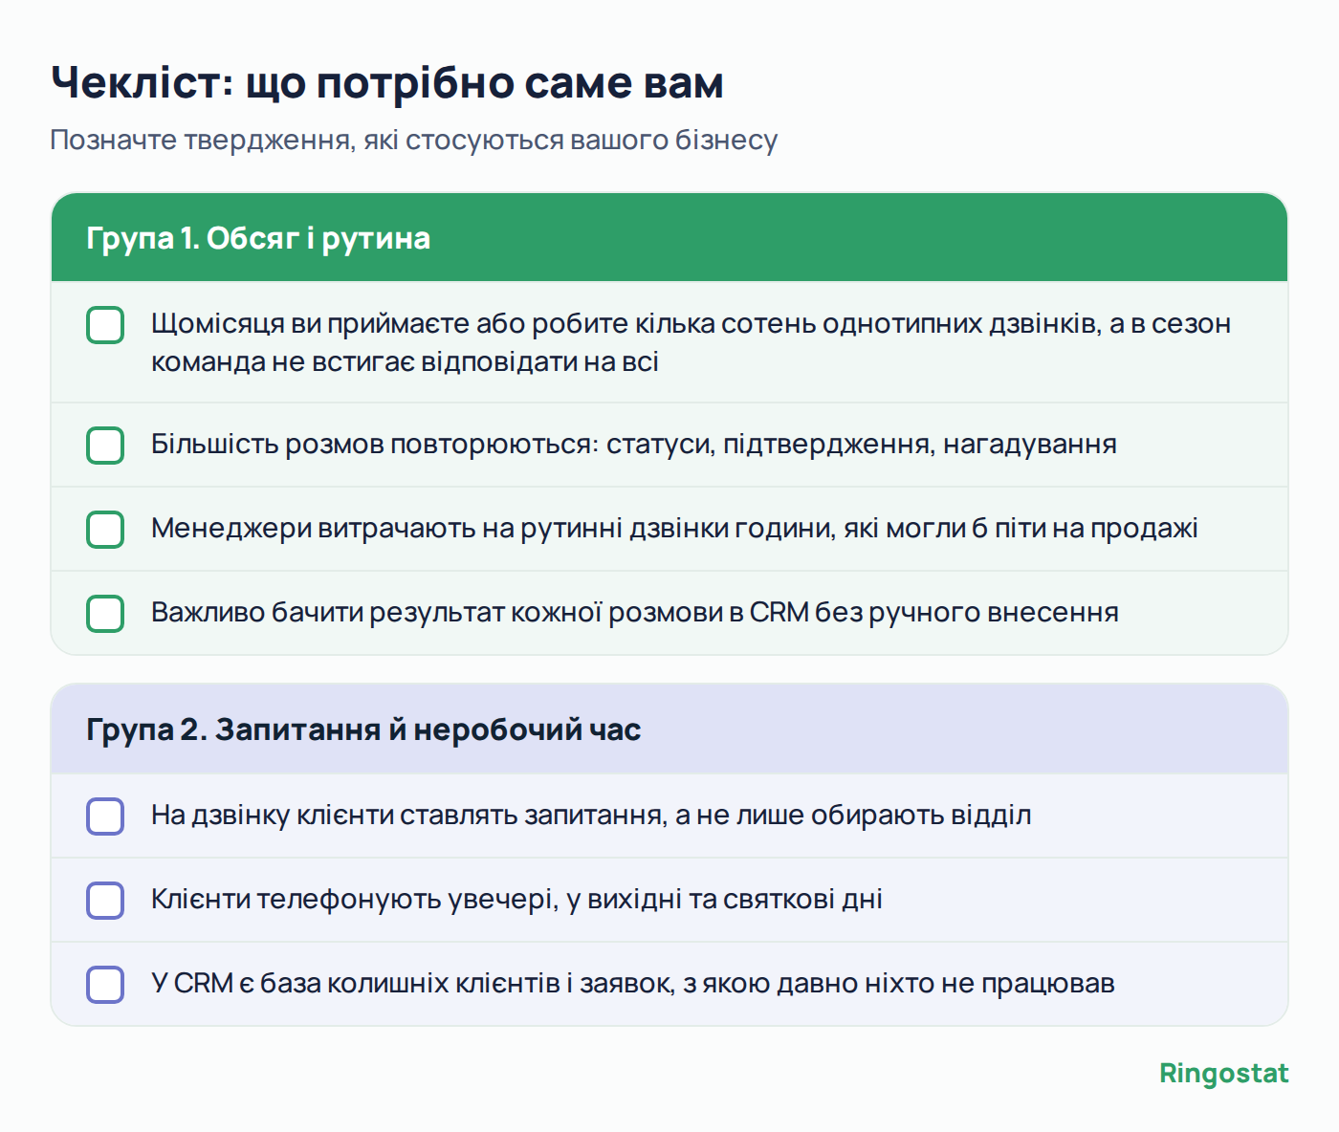The image size is (1339, 1132).
Task: Click the "Група 2. Запитання й неробочий час" header
Action: (x=669, y=729)
